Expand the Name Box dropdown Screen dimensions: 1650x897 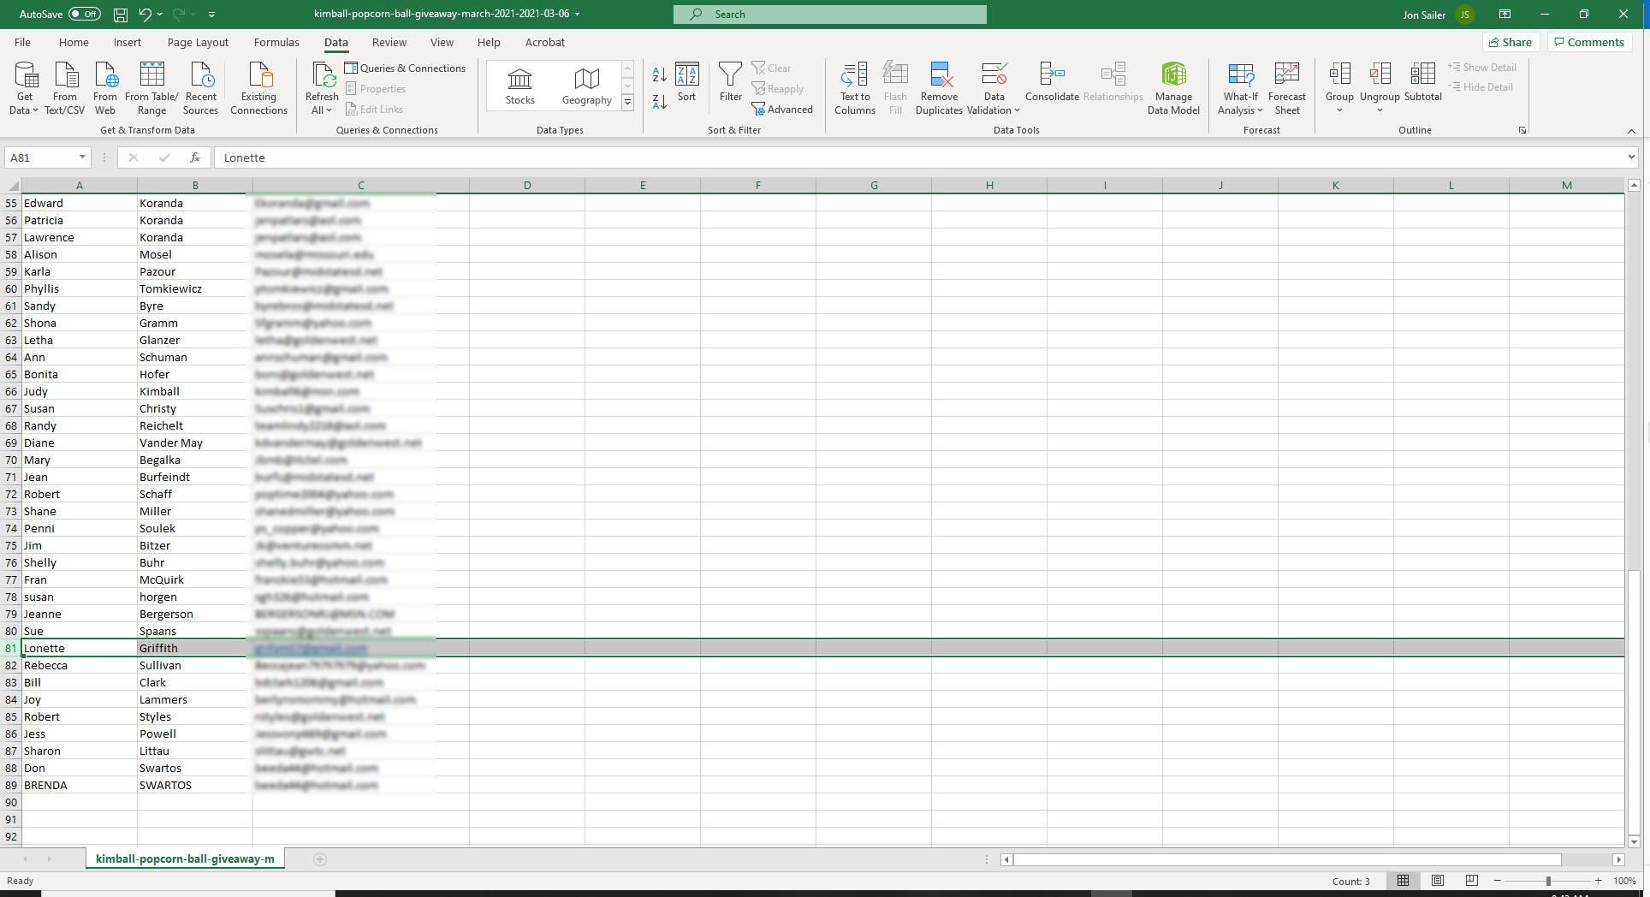82,157
